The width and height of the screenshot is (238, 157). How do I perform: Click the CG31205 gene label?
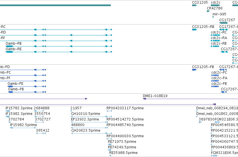pyautogui.click(x=200, y=3)
